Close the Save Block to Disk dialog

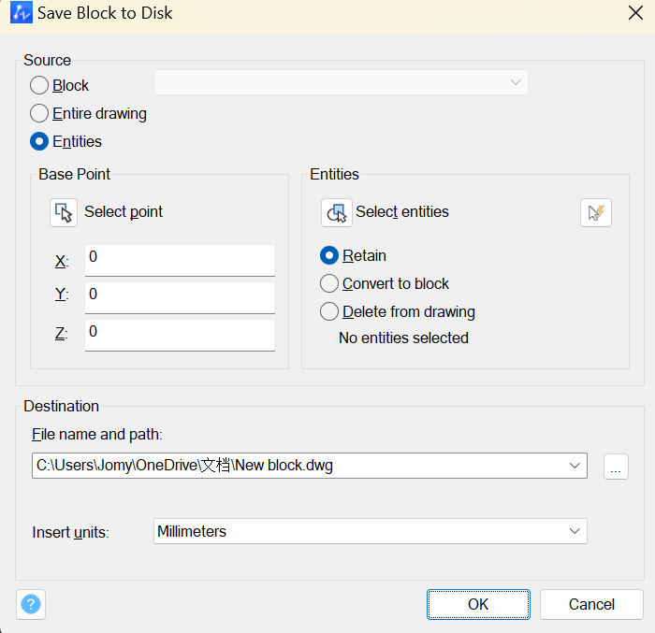(635, 13)
